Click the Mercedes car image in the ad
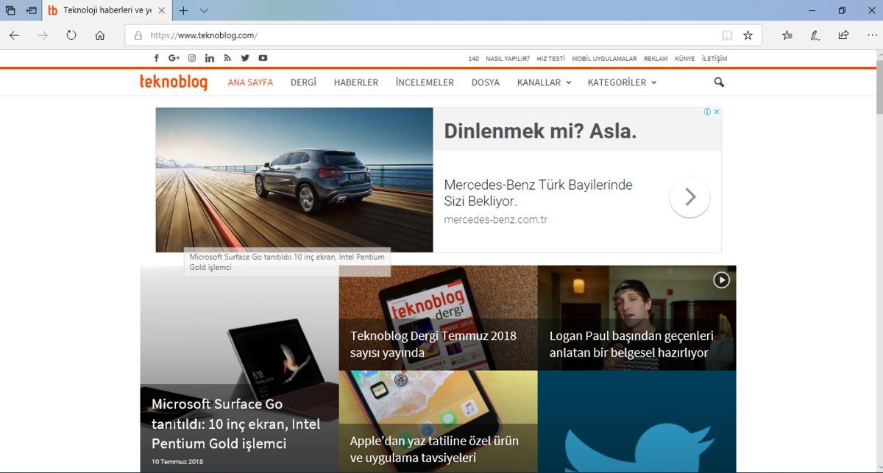The image size is (883, 473). tap(294, 180)
